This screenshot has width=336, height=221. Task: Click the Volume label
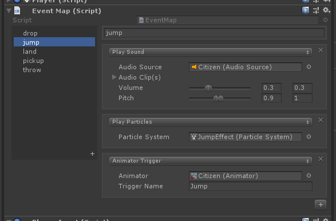[x=131, y=88]
